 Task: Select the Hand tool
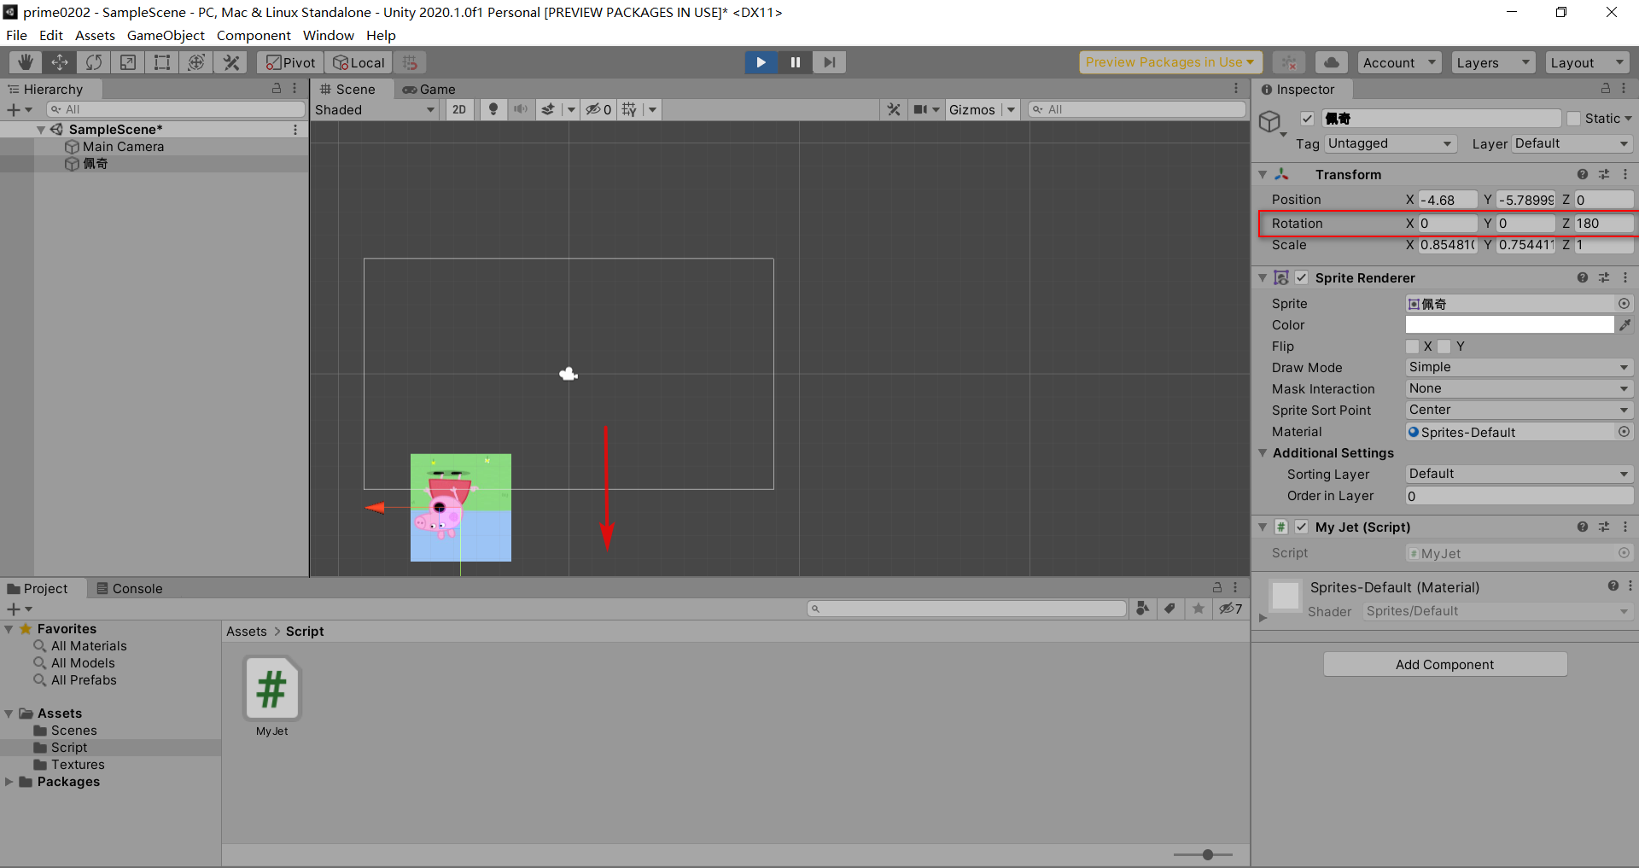tap(26, 62)
